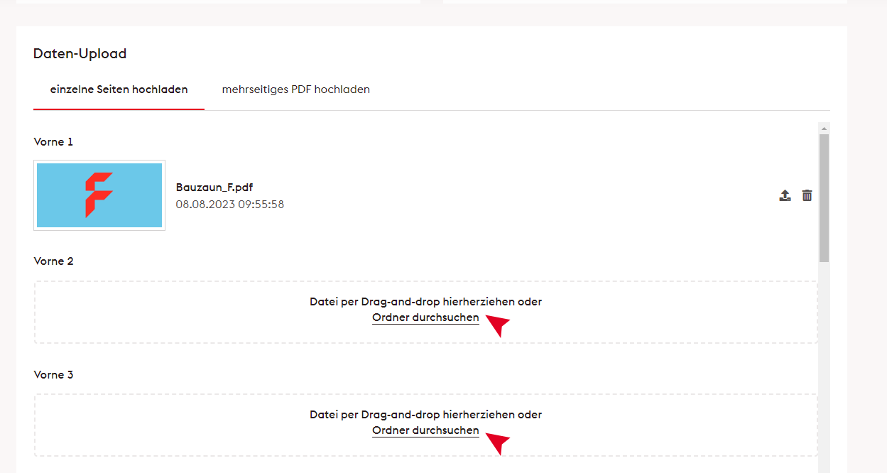Image resolution: width=887 pixels, height=473 pixels.
Task: Click the 'Vorne 2' section label
Action: pyautogui.click(x=53, y=261)
